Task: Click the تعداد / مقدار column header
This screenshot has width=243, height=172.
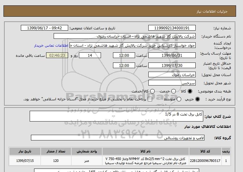Action: (x=56, y=151)
